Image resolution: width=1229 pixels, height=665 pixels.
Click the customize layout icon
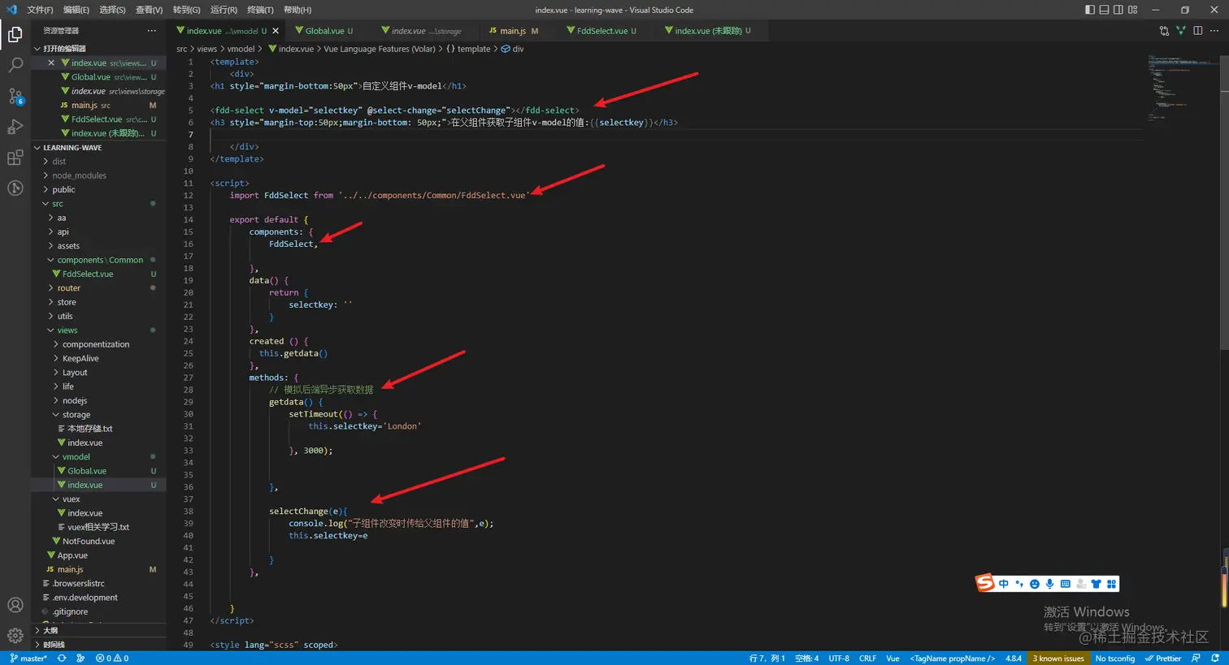point(1133,10)
